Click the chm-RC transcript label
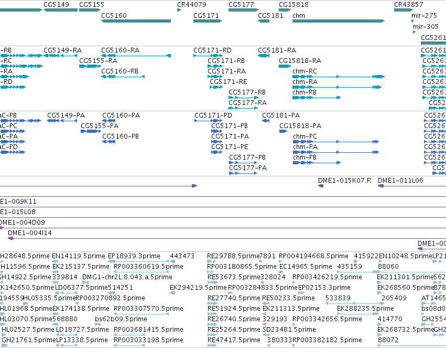The width and height of the screenshot is (446, 348). (x=304, y=71)
